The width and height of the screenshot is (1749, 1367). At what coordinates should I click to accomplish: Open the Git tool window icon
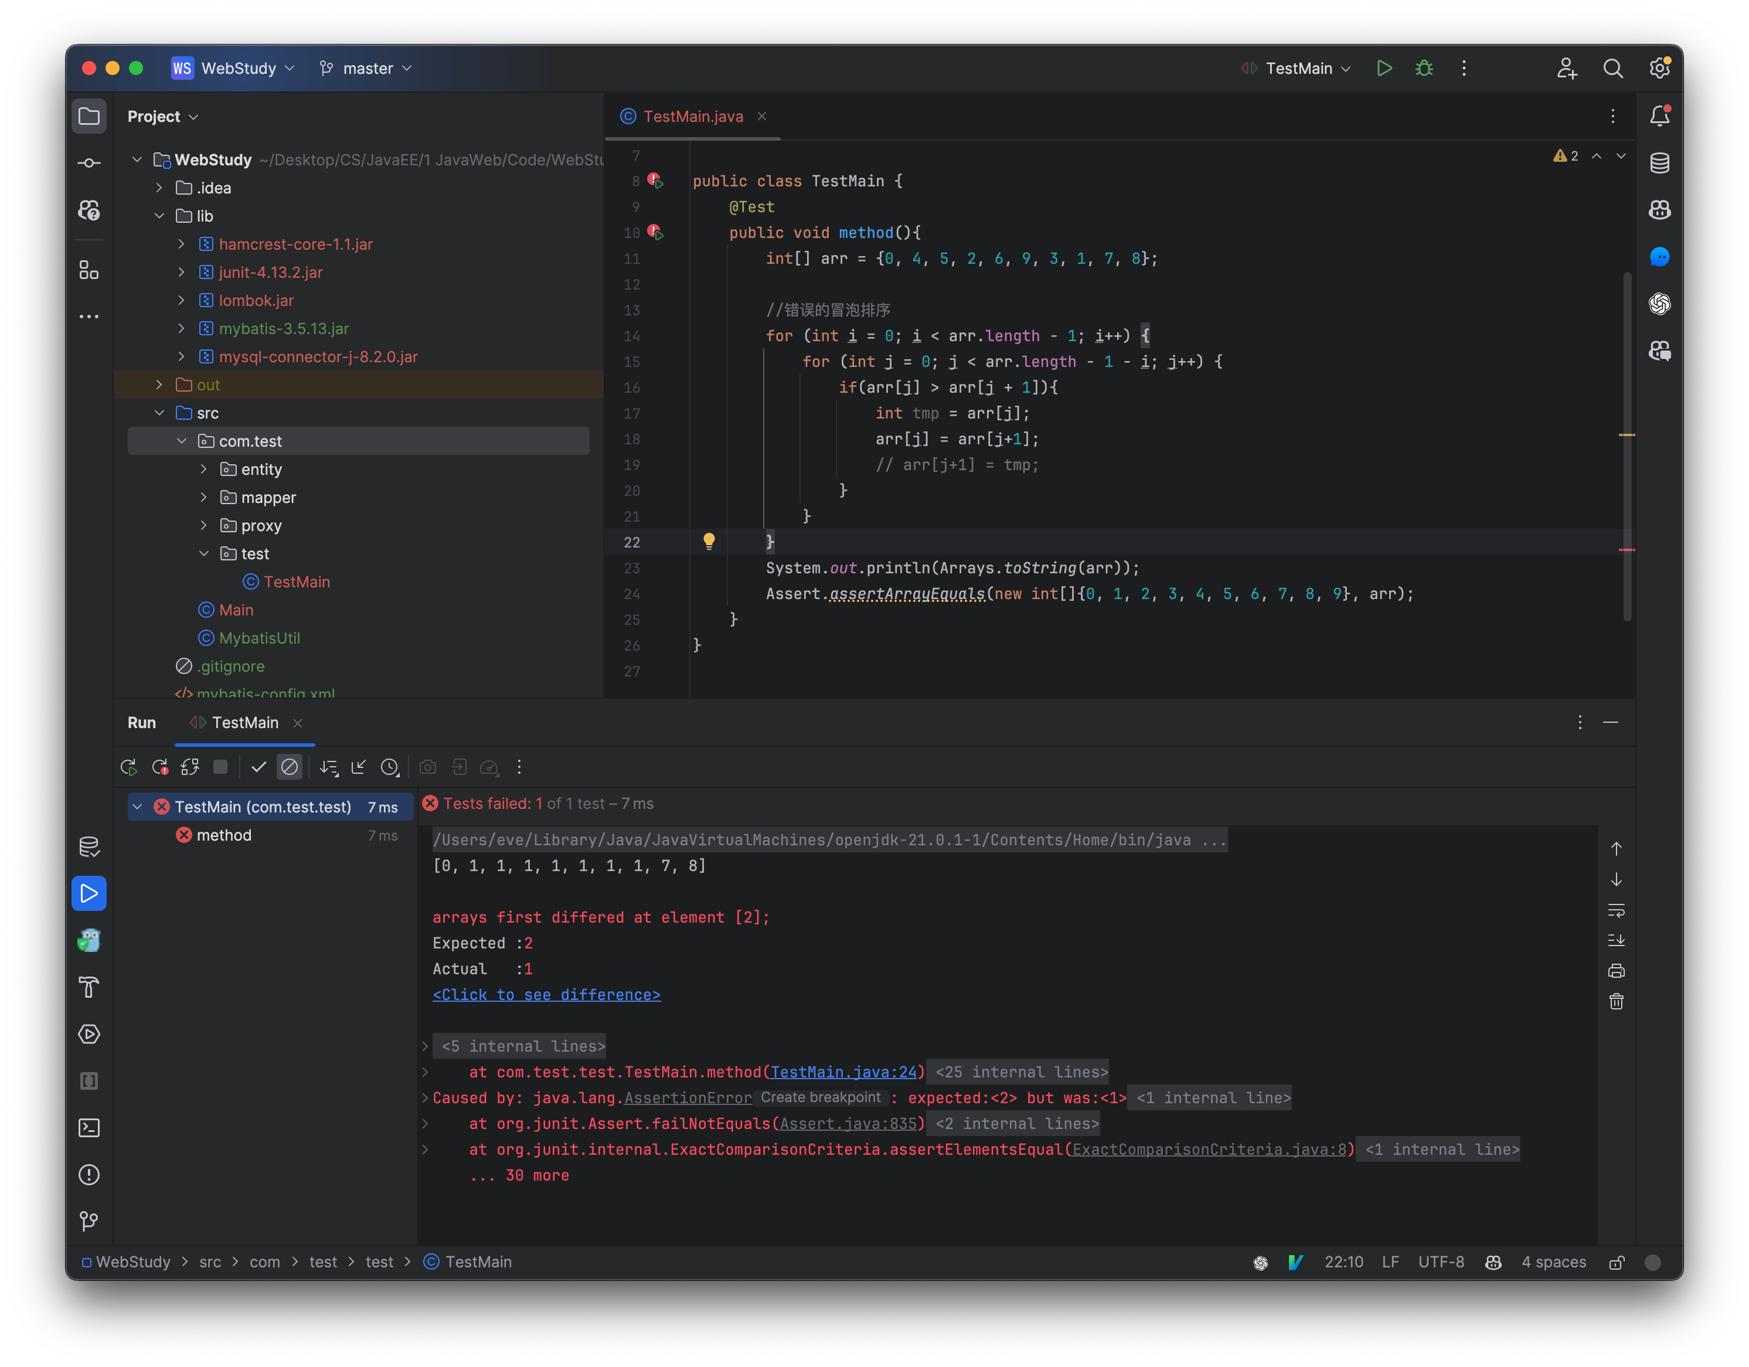pyautogui.click(x=89, y=1221)
